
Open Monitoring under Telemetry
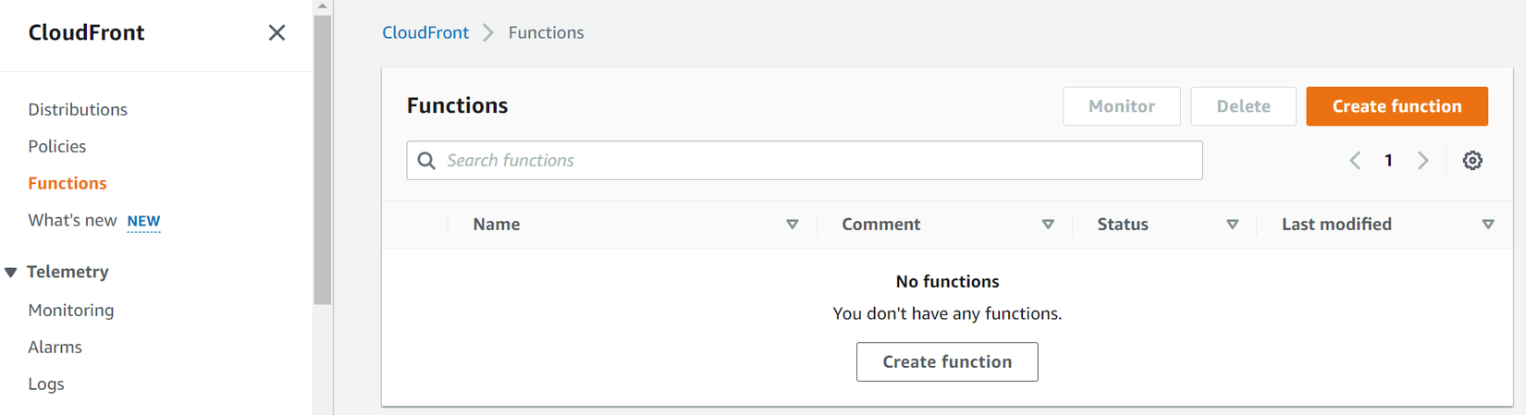pyautogui.click(x=71, y=310)
